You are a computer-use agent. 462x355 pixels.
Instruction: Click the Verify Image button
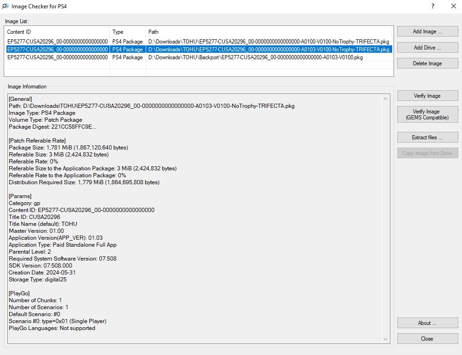pyautogui.click(x=427, y=96)
